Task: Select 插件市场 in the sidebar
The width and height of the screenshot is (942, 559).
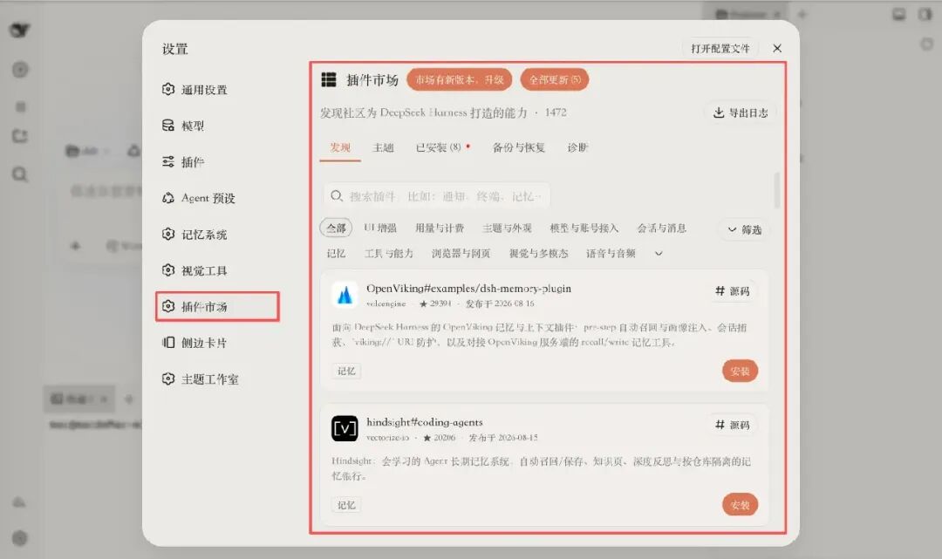Action: [x=217, y=307]
